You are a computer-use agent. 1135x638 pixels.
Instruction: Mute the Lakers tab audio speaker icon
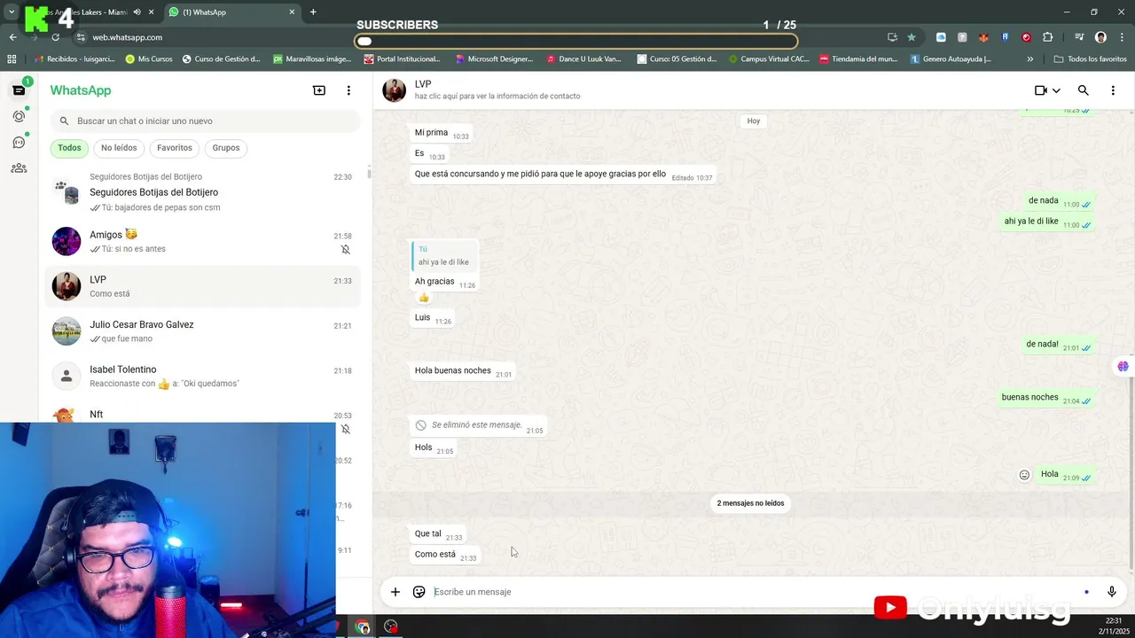click(x=137, y=12)
